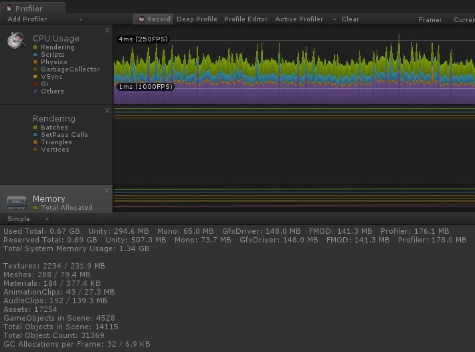Toggle the Record button
This screenshot has height=352, width=475.
[x=154, y=19]
